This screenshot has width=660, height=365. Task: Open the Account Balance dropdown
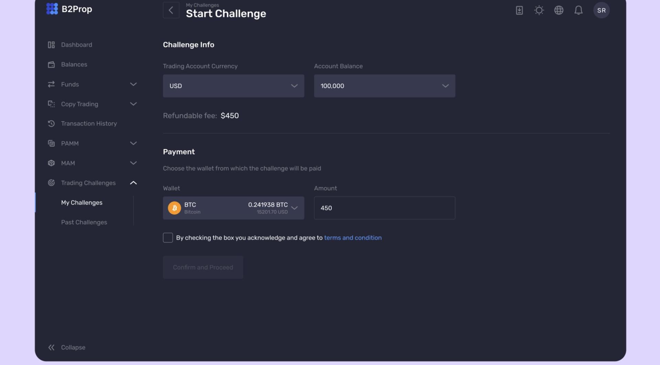tap(384, 86)
